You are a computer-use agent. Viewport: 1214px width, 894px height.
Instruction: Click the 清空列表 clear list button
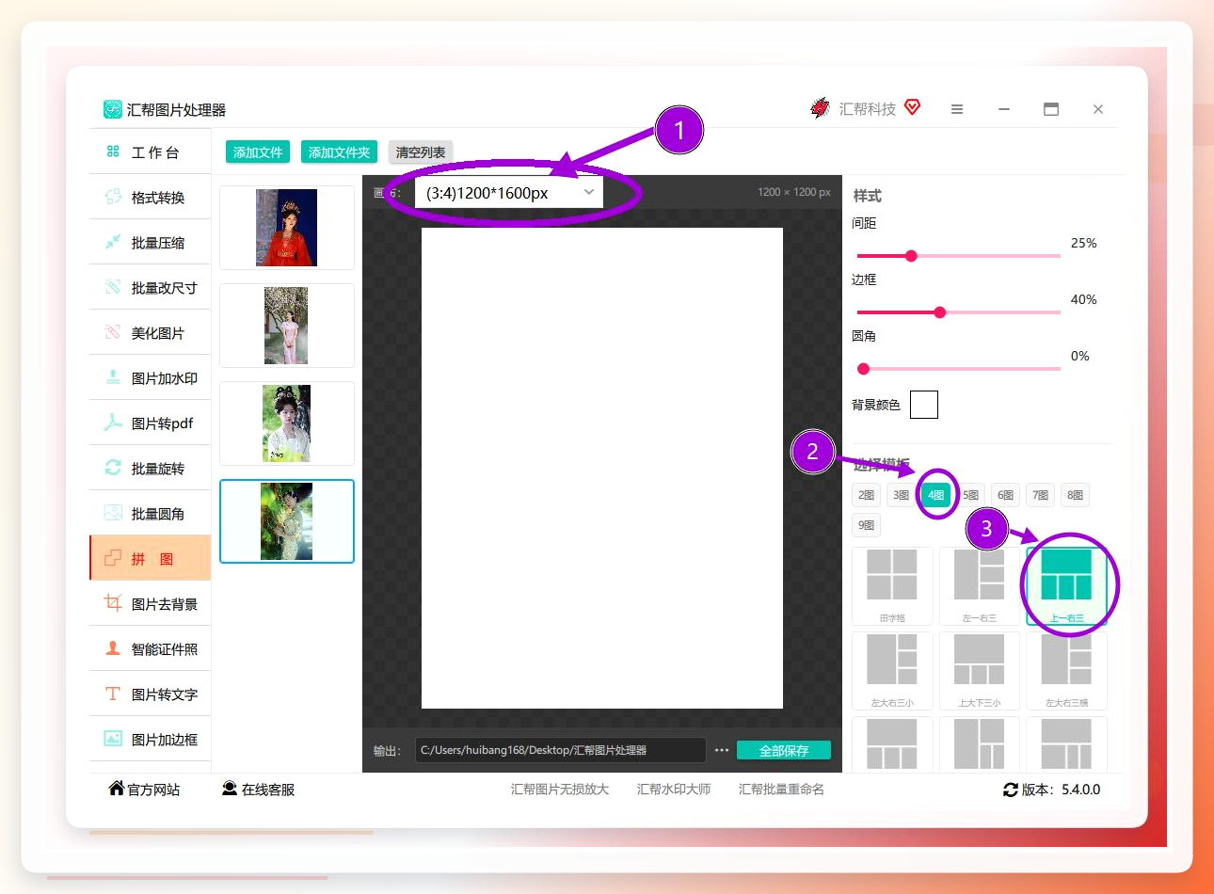421,152
